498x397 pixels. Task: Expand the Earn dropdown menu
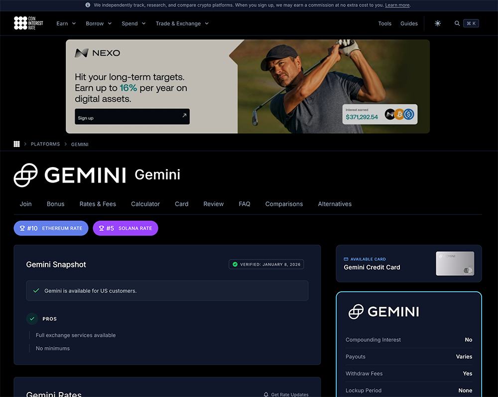[66, 23]
